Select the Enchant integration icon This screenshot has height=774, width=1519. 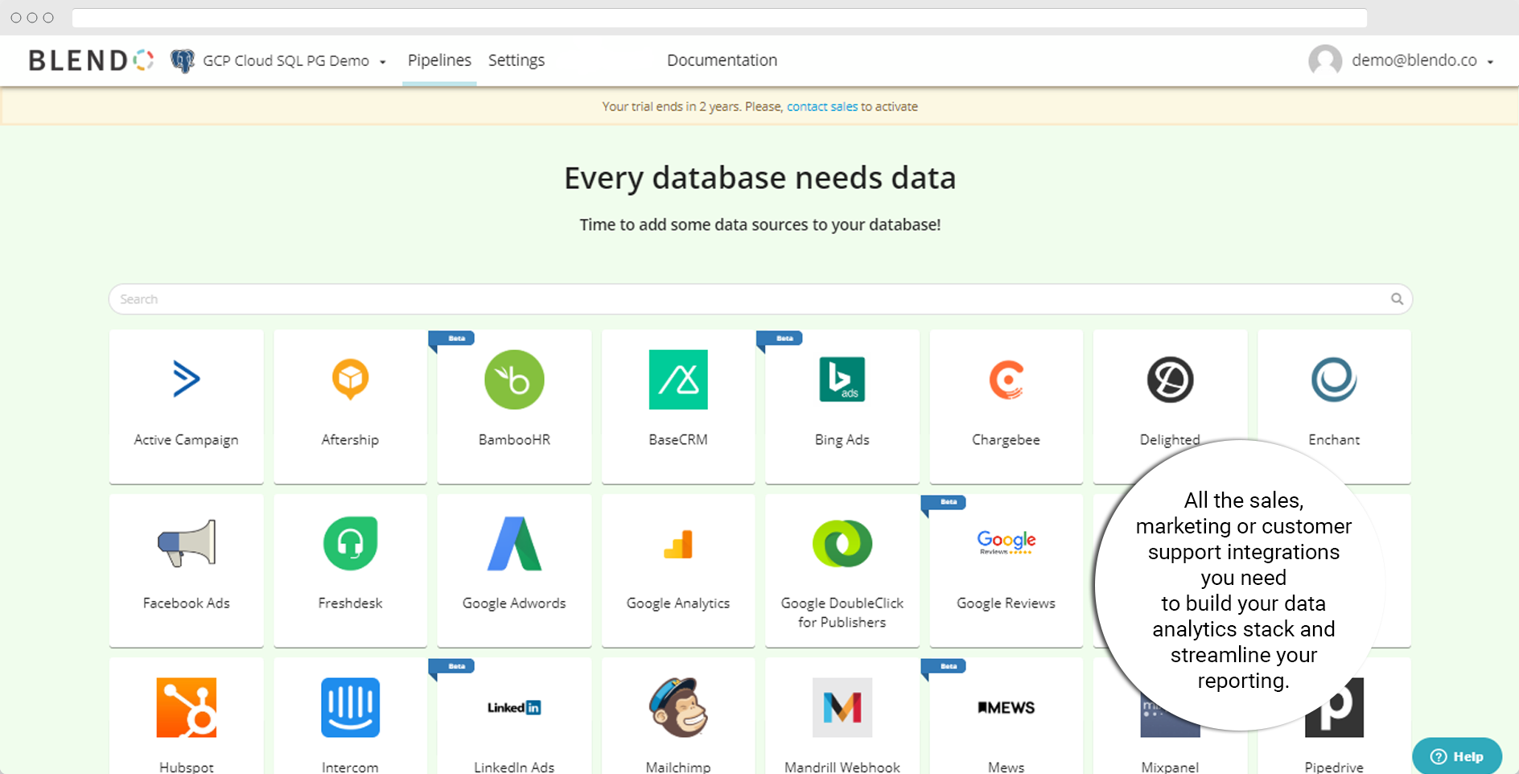coord(1334,380)
